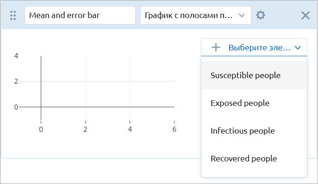Open chart settings via gear icon
Screen dimensions: 318x184
coord(261,15)
